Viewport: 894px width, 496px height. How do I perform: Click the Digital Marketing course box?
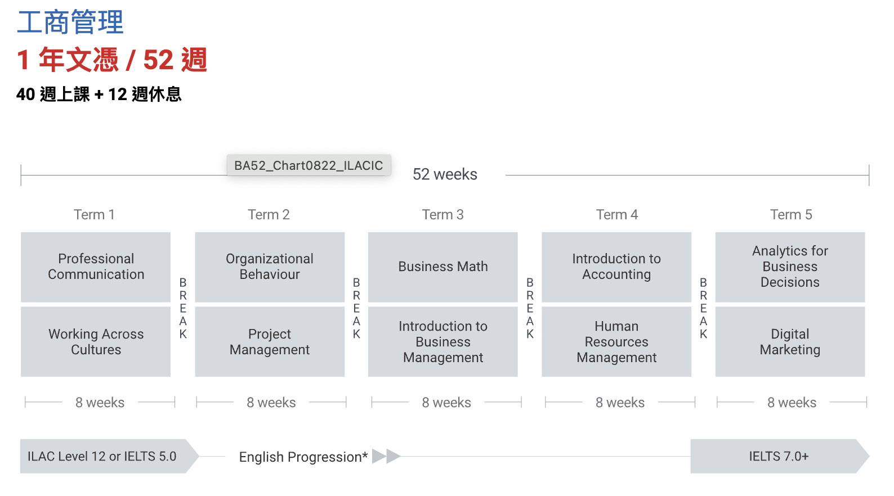click(790, 341)
